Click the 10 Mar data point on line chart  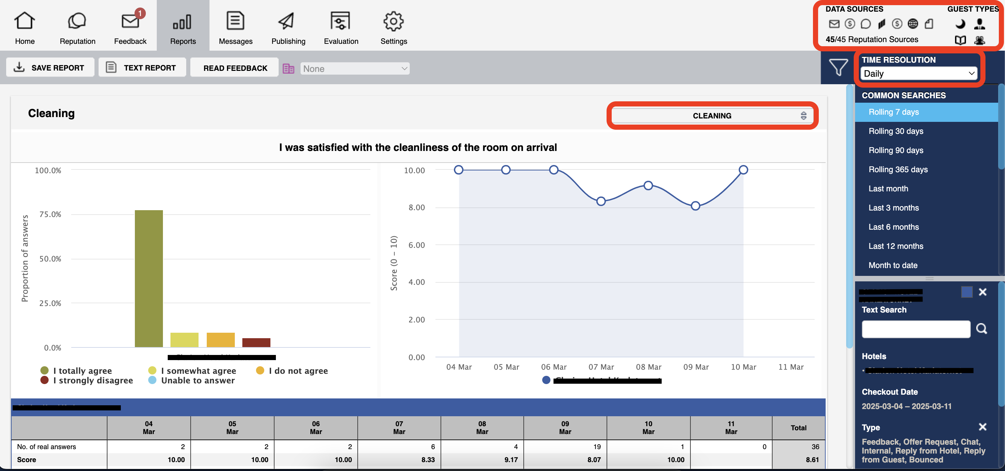point(743,170)
